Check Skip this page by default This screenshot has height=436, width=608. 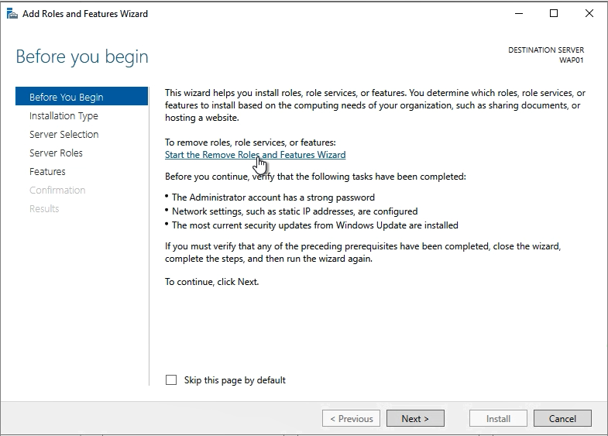tap(171, 379)
